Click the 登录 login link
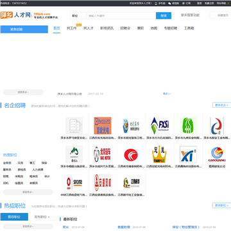 tap(200, 3)
